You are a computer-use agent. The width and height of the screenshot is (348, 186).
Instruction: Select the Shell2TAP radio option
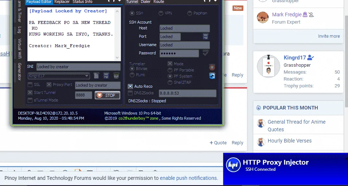pos(170,82)
